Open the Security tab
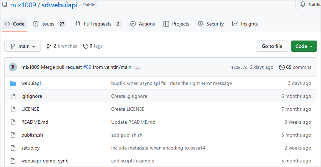 click(x=211, y=24)
